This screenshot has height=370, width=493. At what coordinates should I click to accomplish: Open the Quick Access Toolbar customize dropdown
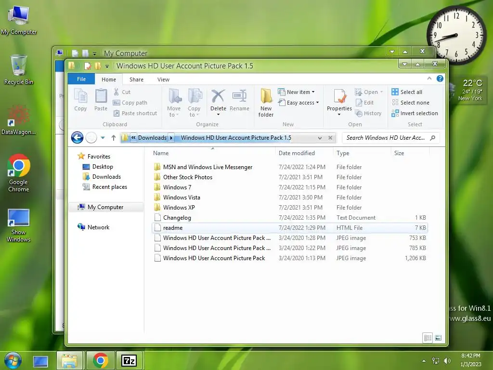[x=107, y=66]
